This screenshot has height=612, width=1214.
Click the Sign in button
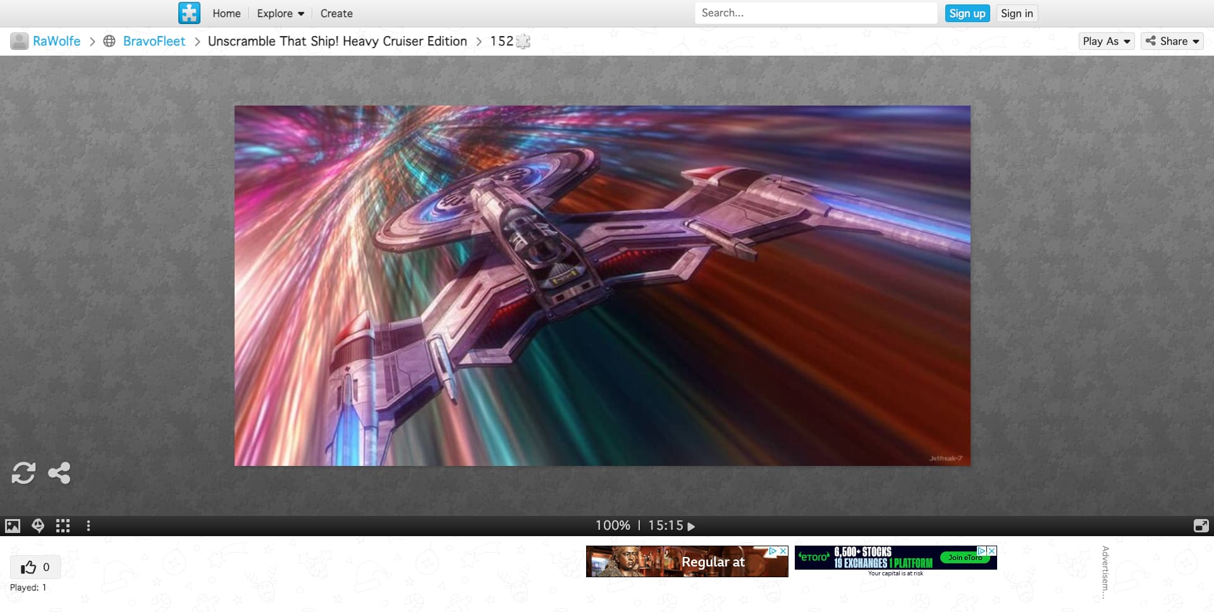1017,13
